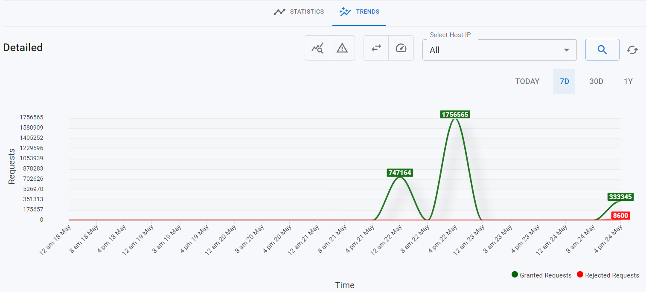The width and height of the screenshot is (646, 292).
Task: Click the Trends sparkle icon
Action: [x=345, y=12]
